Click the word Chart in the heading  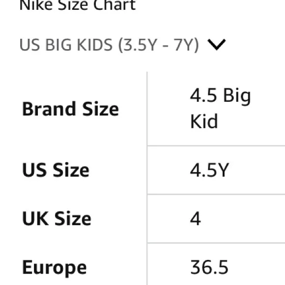click(114, 5)
